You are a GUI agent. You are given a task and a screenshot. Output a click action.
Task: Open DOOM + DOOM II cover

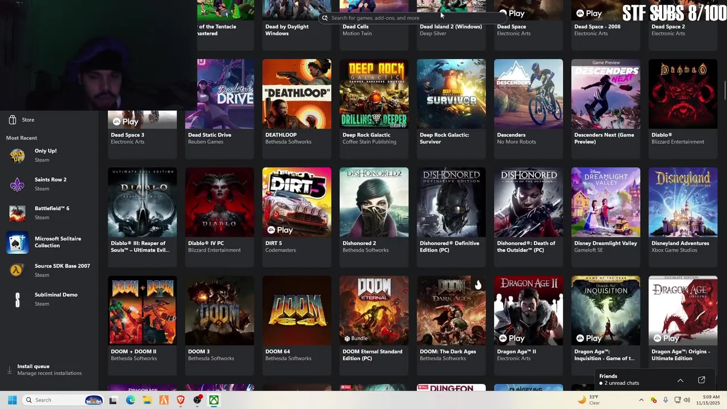tap(142, 311)
